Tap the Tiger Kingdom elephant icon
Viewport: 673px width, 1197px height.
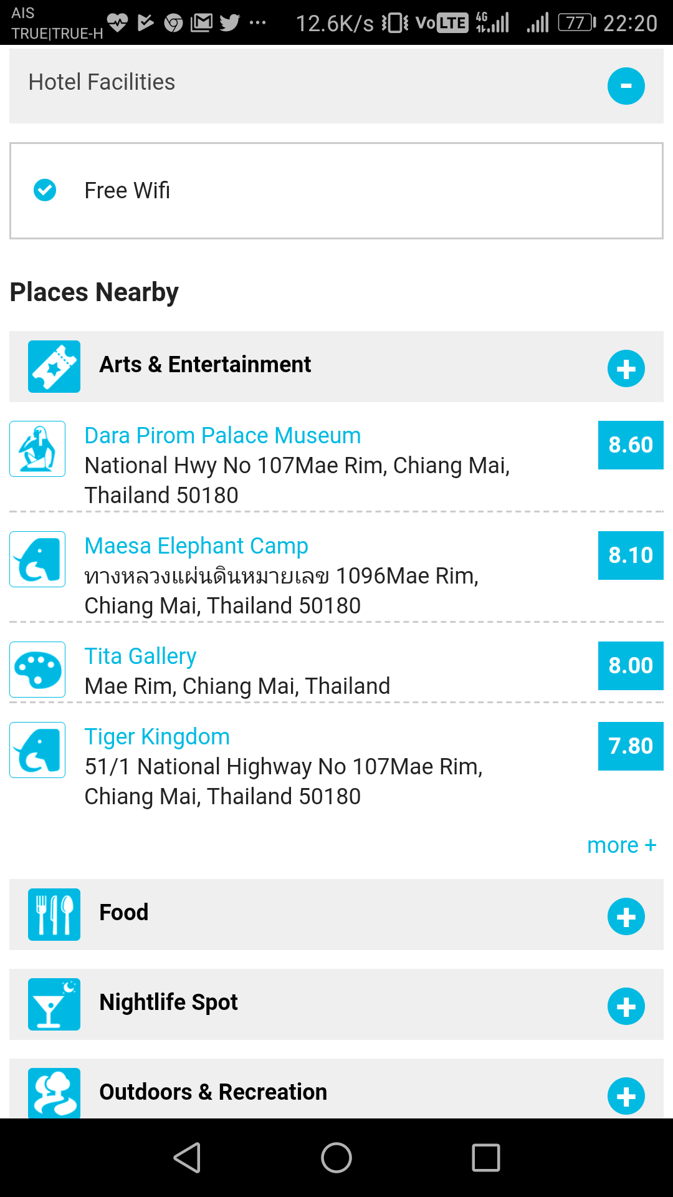pos(37,750)
